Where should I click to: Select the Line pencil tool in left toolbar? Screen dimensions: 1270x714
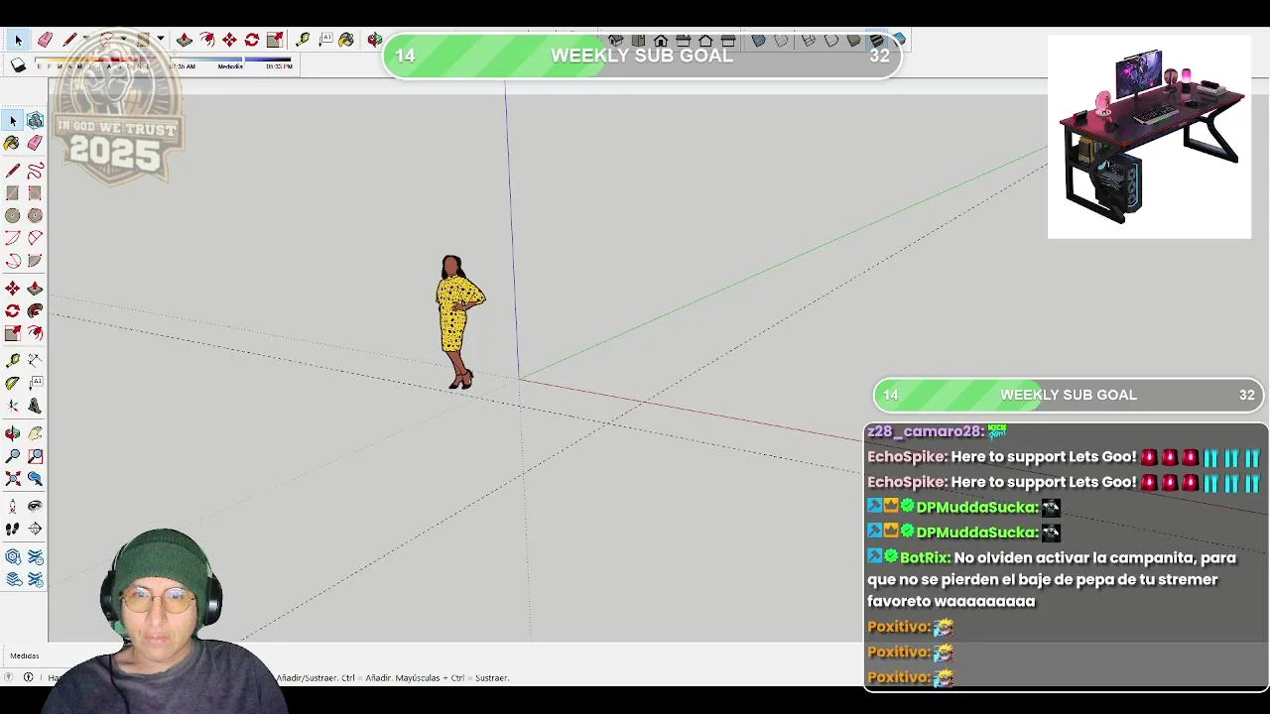[x=13, y=171]
